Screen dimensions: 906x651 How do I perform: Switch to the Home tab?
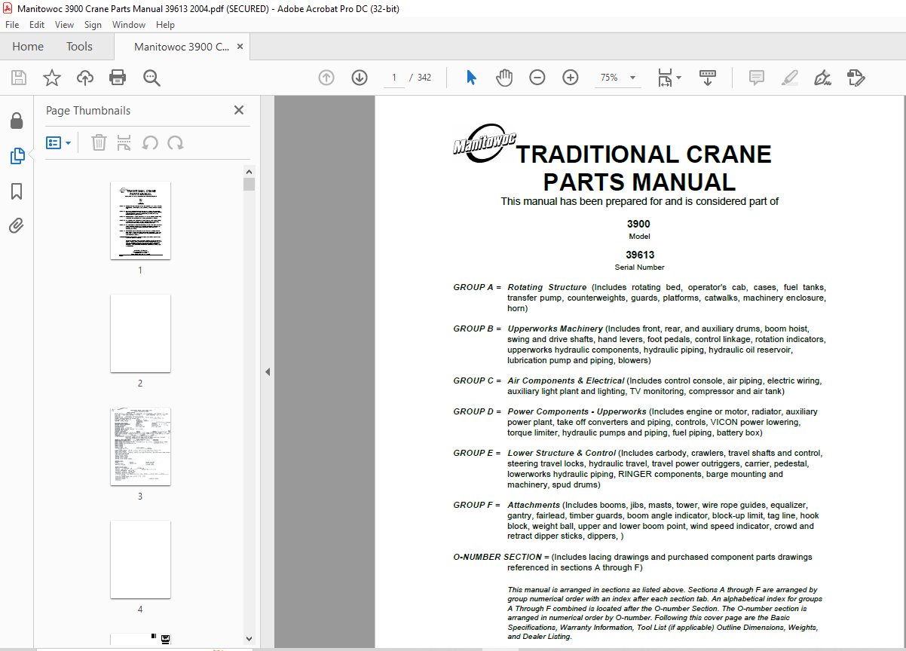point(28,47)
